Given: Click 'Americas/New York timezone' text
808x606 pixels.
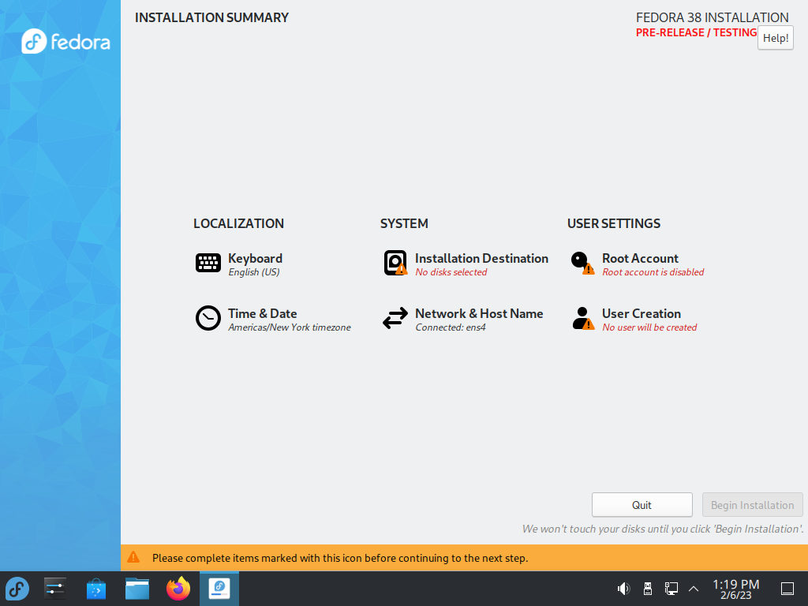Looking at the screenshot, I should [290, 327].
